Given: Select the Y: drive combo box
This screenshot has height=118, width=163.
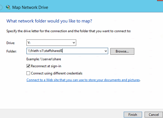Looking at the screenshot, I should pyautogui.click(x=51, y=43).
